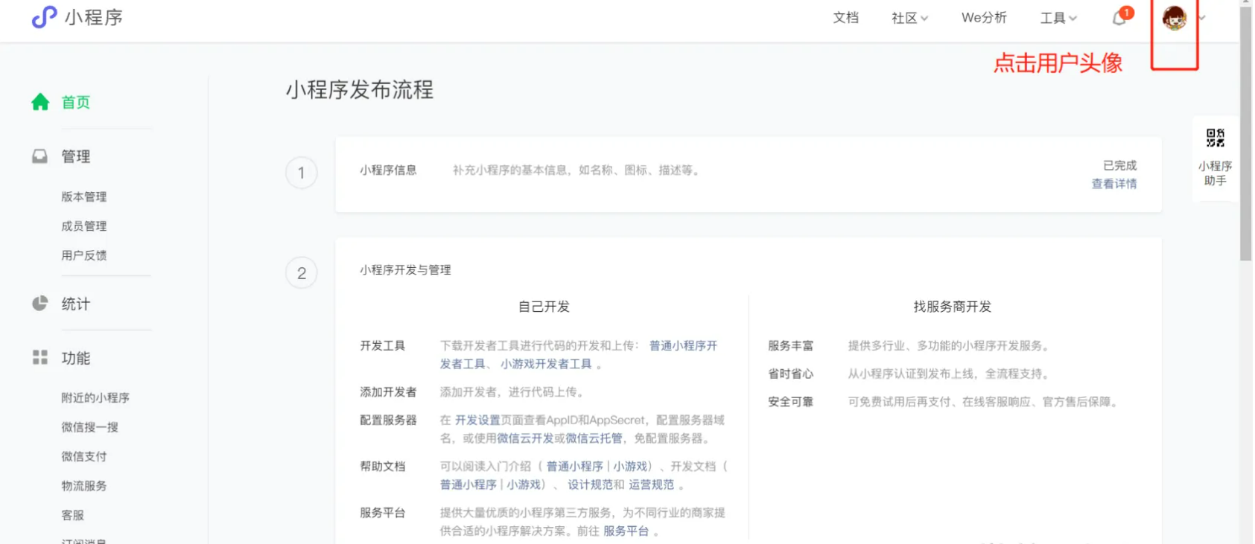Click the 功能 grid icon
This screenshot has width=1255, height=544.
39,358
